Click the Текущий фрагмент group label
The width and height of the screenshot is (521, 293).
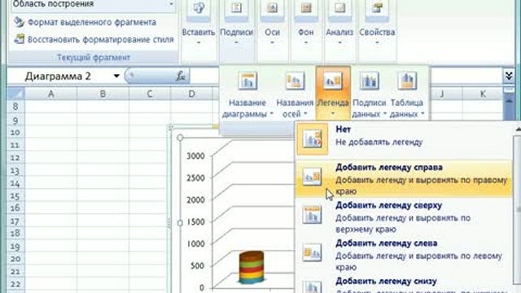pos(94,58)
